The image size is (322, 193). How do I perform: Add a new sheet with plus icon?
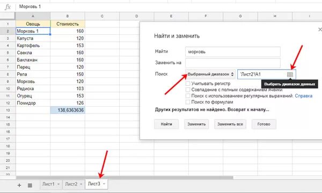click(19, 185)
